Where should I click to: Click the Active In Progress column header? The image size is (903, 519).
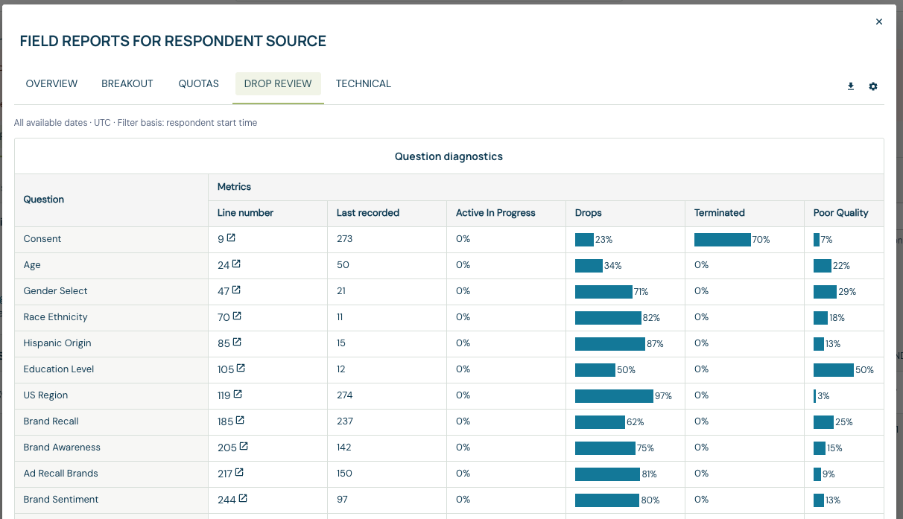click(x=495, y=213)
